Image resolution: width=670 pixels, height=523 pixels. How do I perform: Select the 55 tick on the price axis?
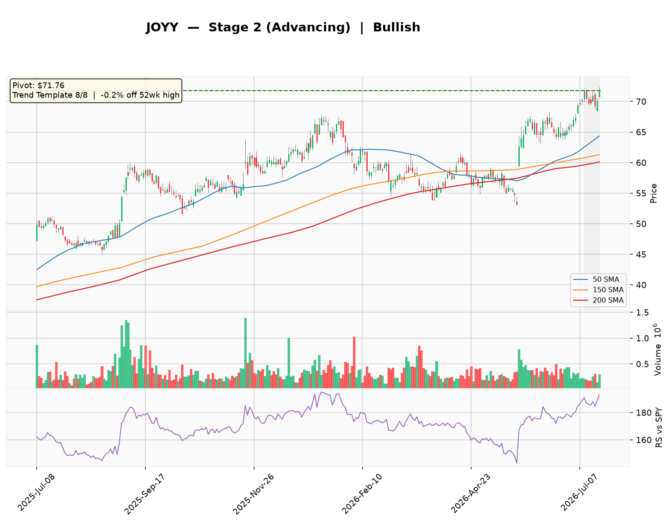[x=641, y=193]
